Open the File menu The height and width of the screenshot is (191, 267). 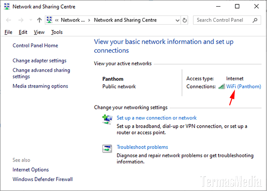[x=8, y=32]
